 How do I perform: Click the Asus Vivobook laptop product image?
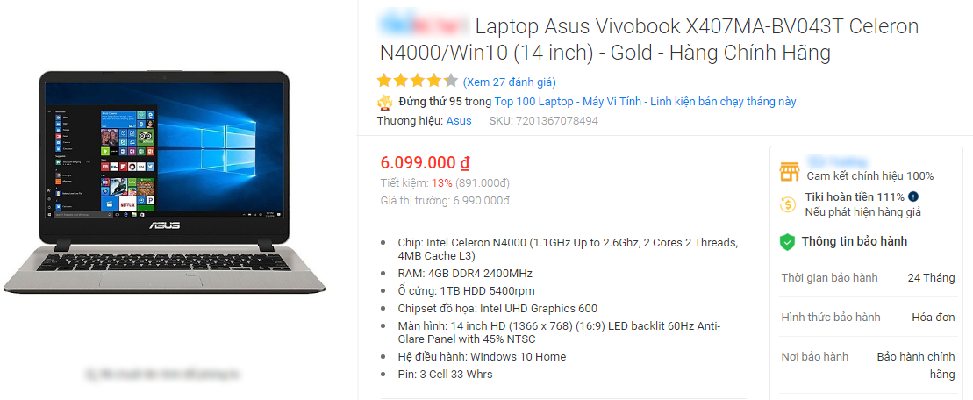point(164,182)
